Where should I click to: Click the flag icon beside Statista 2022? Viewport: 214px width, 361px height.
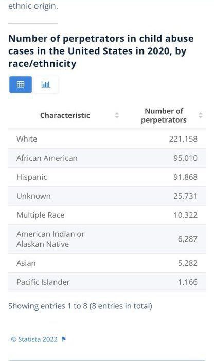pos(64,339)
